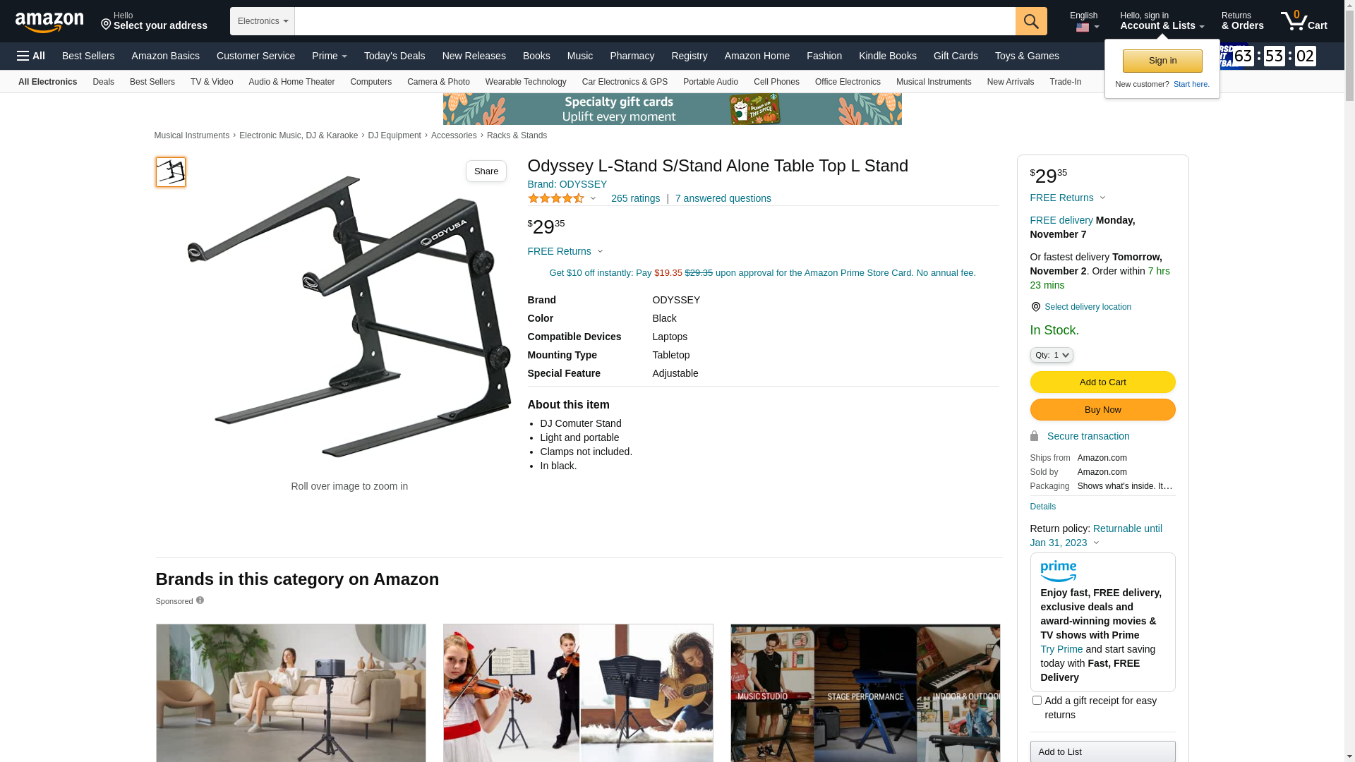Check the gift receipt checkbox

1037,701
